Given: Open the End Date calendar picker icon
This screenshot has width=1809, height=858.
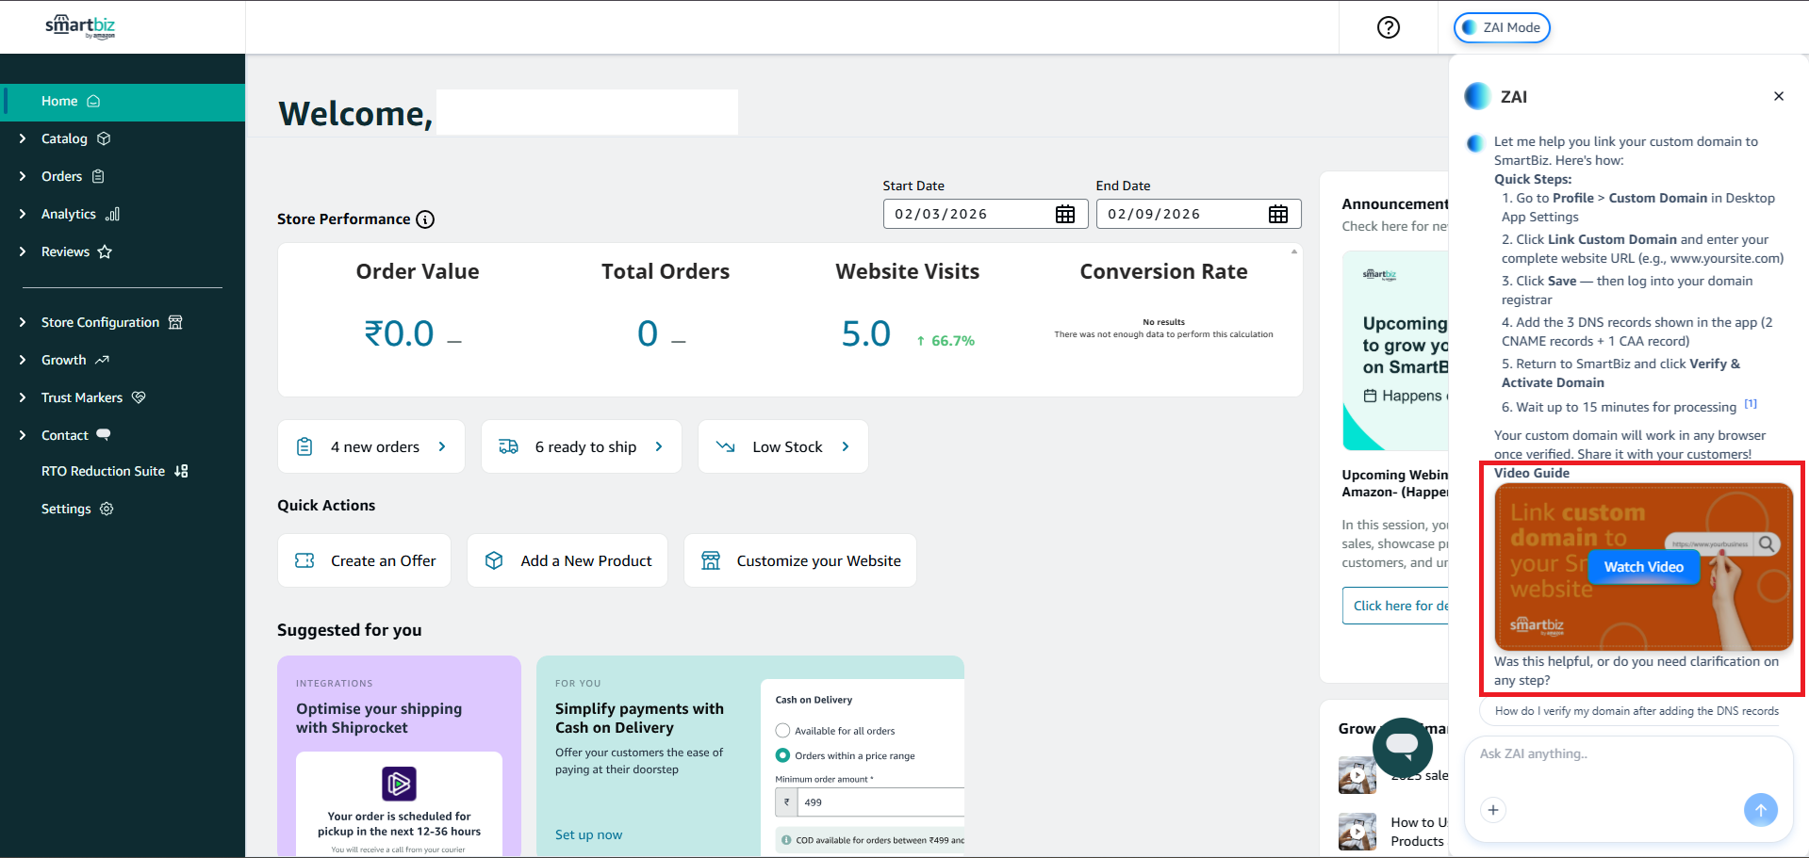Looking at the screenshot, I should coord(1277,214).
